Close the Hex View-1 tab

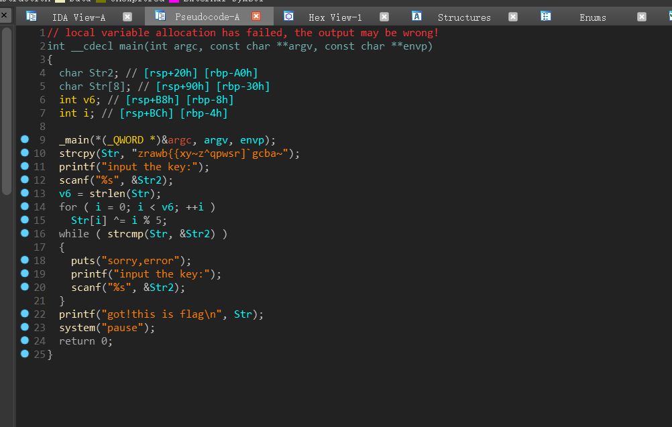[384, 16]
